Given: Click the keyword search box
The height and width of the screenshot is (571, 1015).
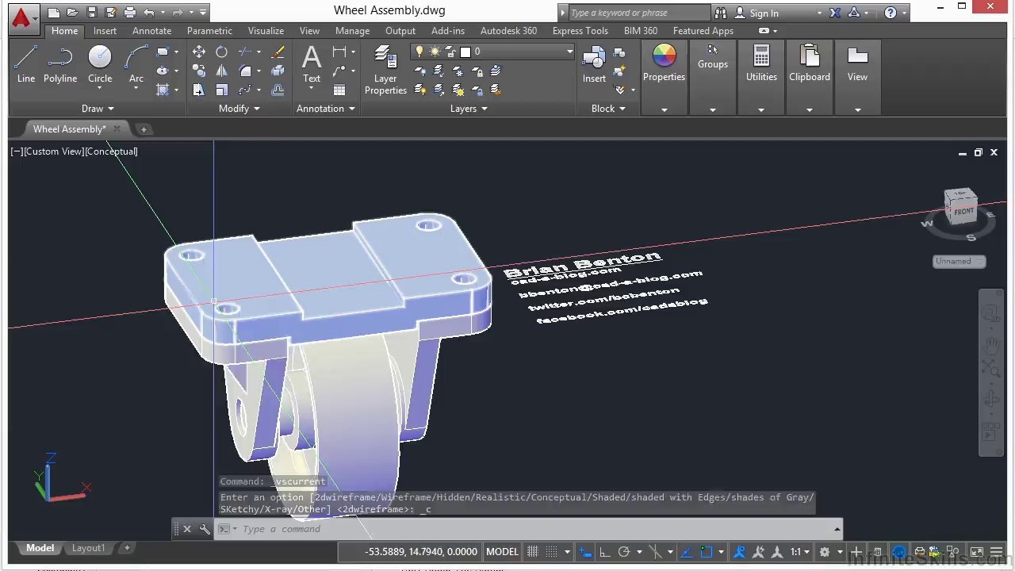Looking at the screenshot, I should 639,13.
